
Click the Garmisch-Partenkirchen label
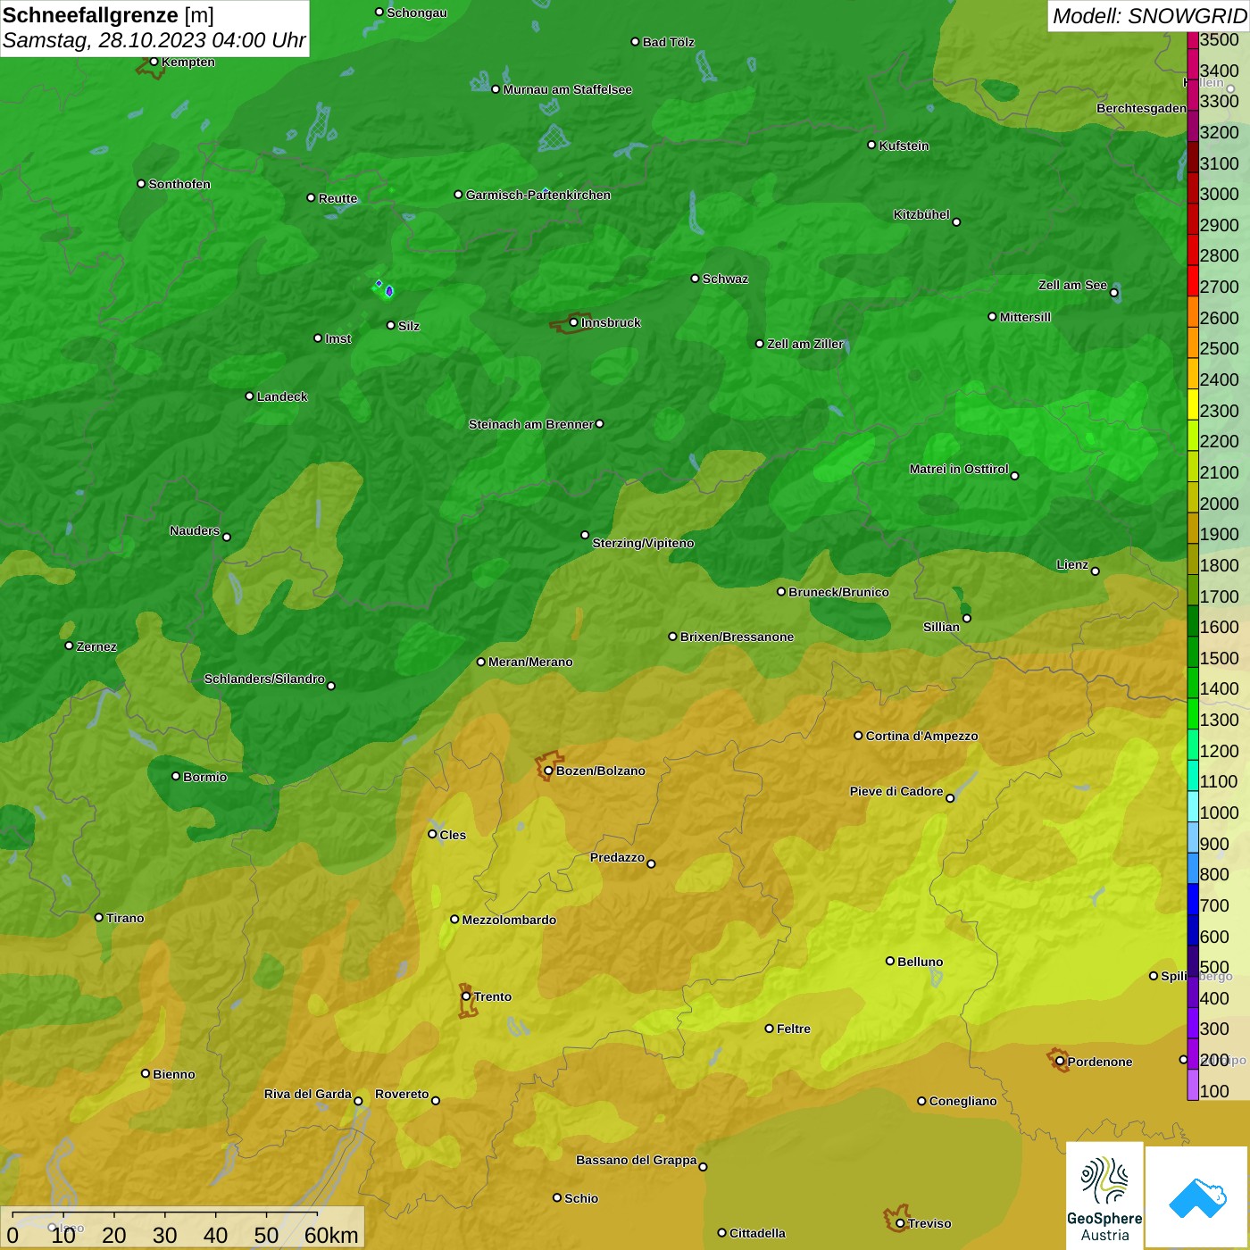(538, 195)
